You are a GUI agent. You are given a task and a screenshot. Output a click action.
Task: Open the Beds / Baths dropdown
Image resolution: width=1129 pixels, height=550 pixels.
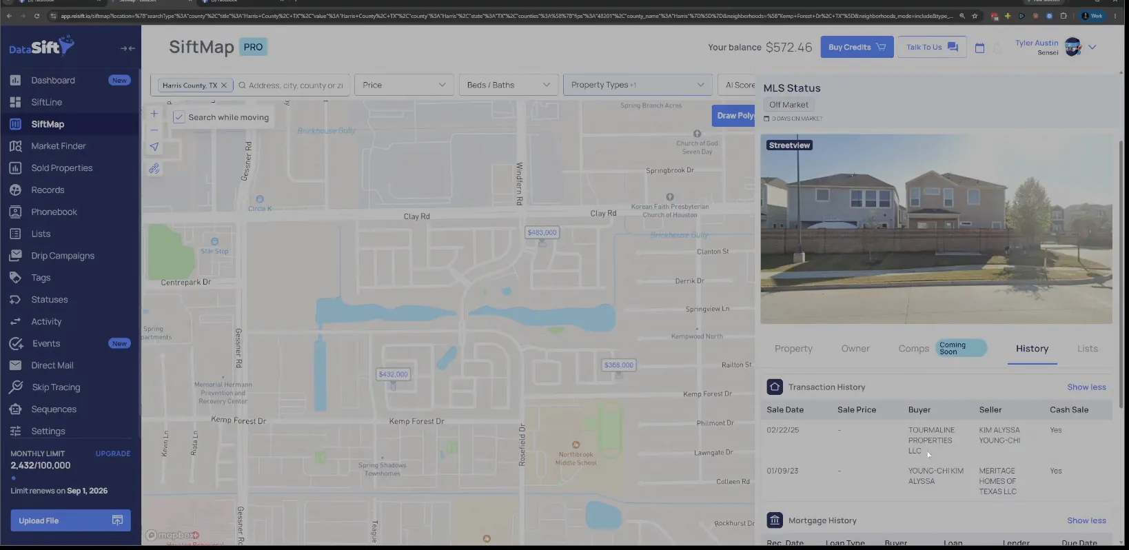point(508,85)
